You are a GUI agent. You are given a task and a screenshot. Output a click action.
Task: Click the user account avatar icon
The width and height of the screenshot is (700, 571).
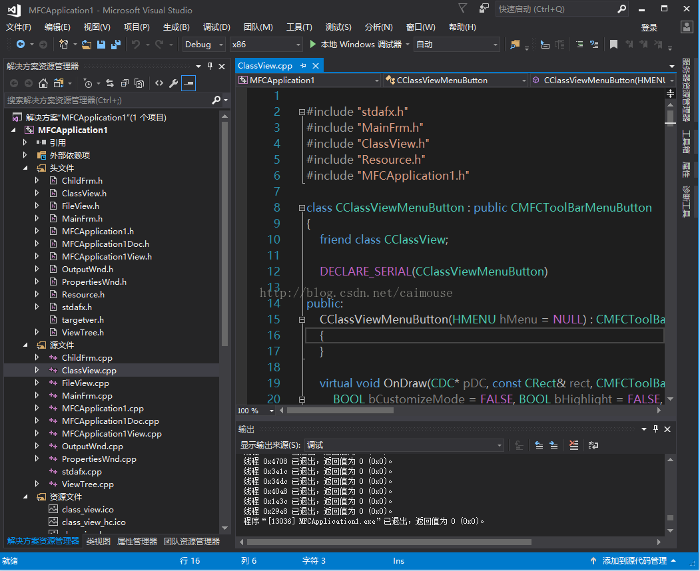(687, 27)
